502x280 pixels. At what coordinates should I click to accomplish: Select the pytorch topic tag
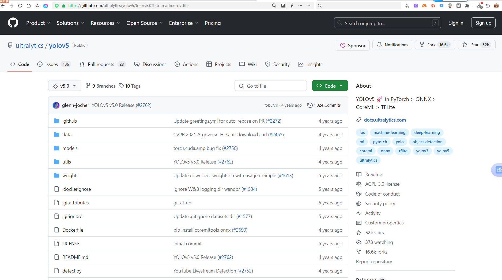(x=380, y=142)
